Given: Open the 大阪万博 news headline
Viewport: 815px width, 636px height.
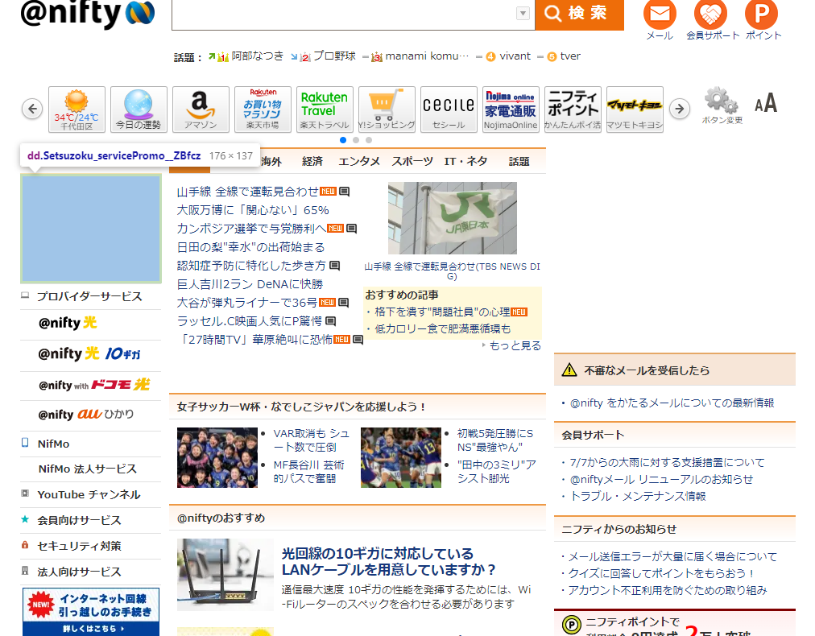Looking at the screenshot, I should 253,209.
